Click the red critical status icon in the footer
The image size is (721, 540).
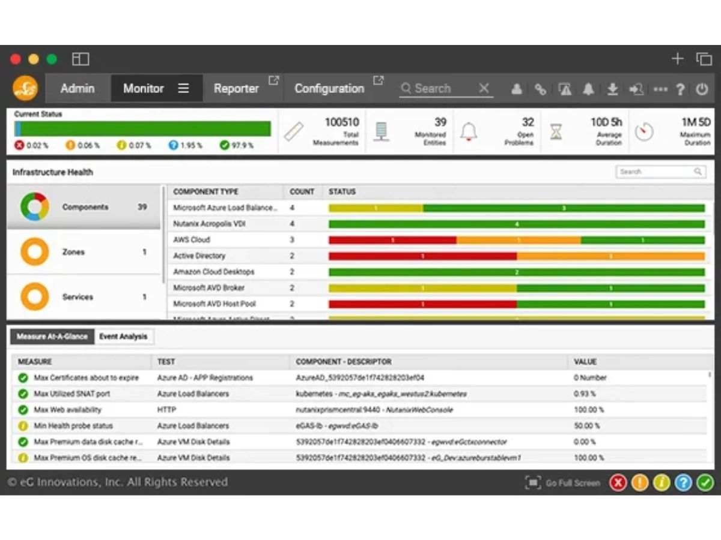[x=618, y=482]
